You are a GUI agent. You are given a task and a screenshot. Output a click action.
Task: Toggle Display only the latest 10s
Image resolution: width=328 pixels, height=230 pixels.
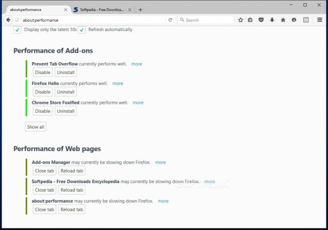[17, 30]
